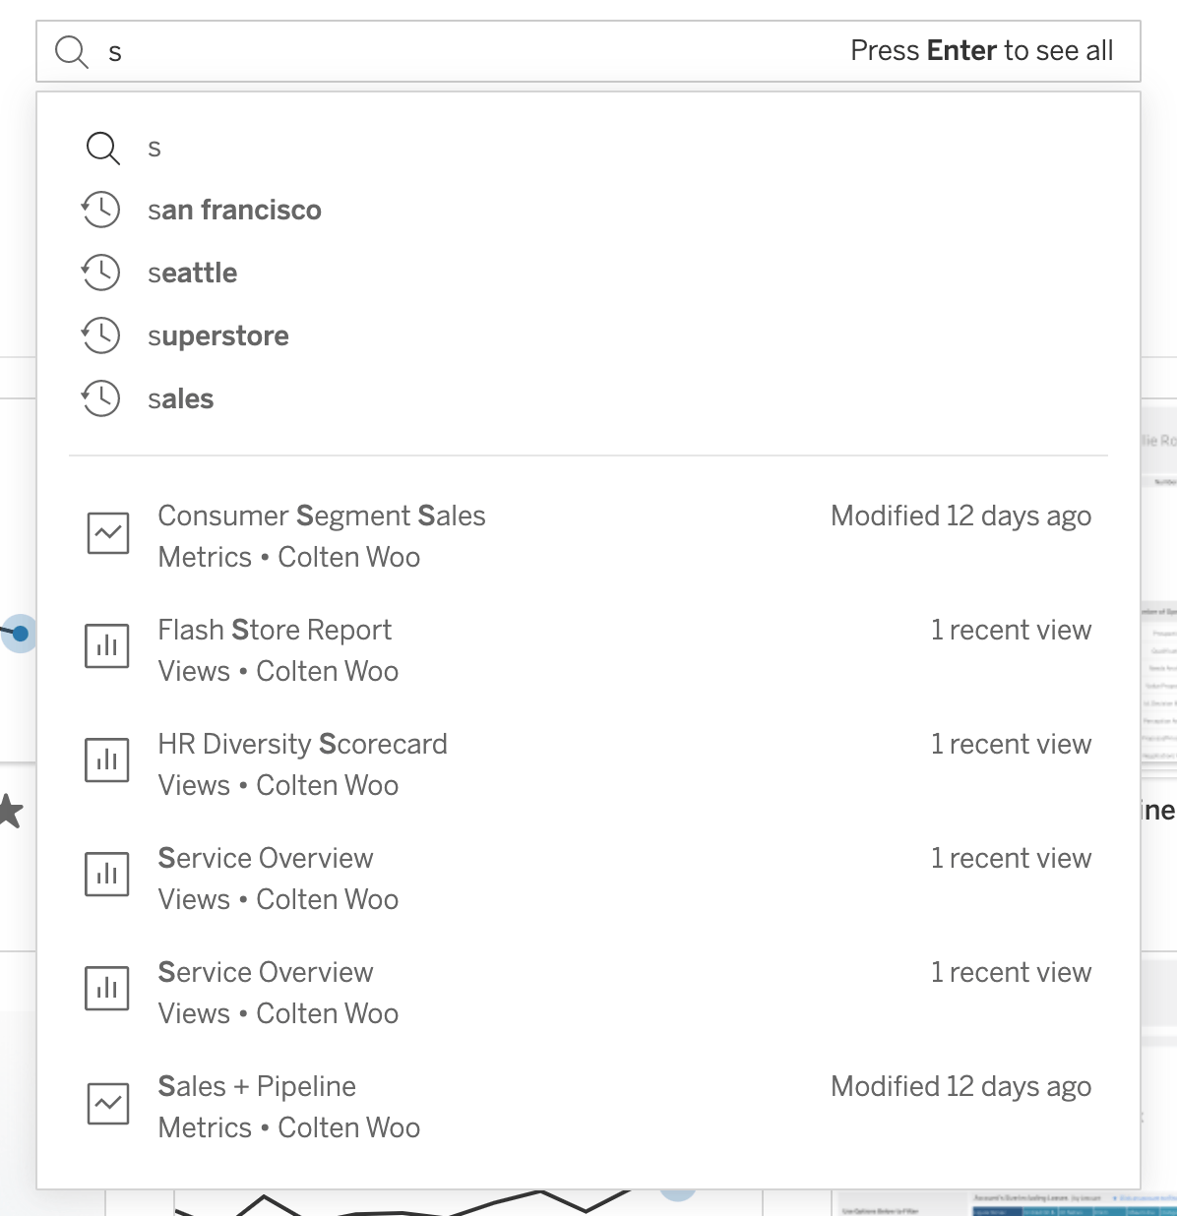This screenshot has width=1177, height=1216.
Task: Click the magnifier icon in search box
Action: click(72, 51)
